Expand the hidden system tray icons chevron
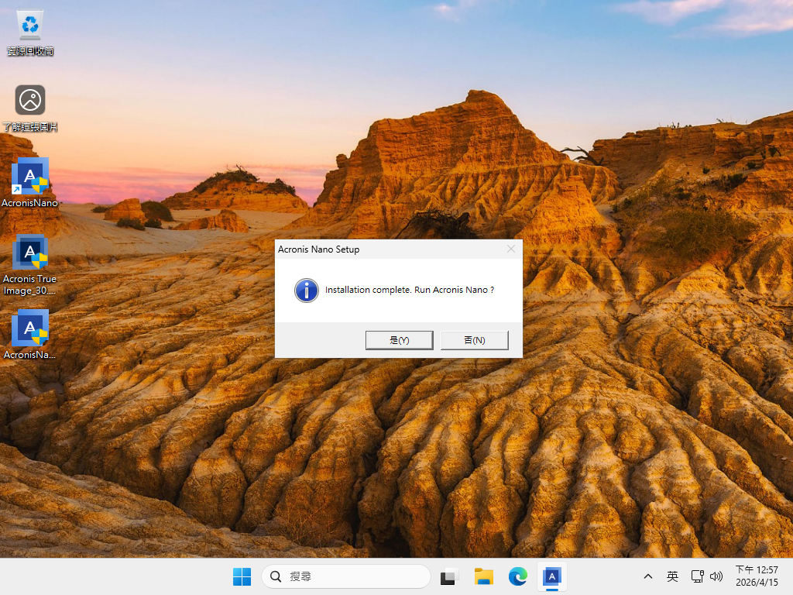The width and height of the screenshot is (793, 595). point(648,576)
